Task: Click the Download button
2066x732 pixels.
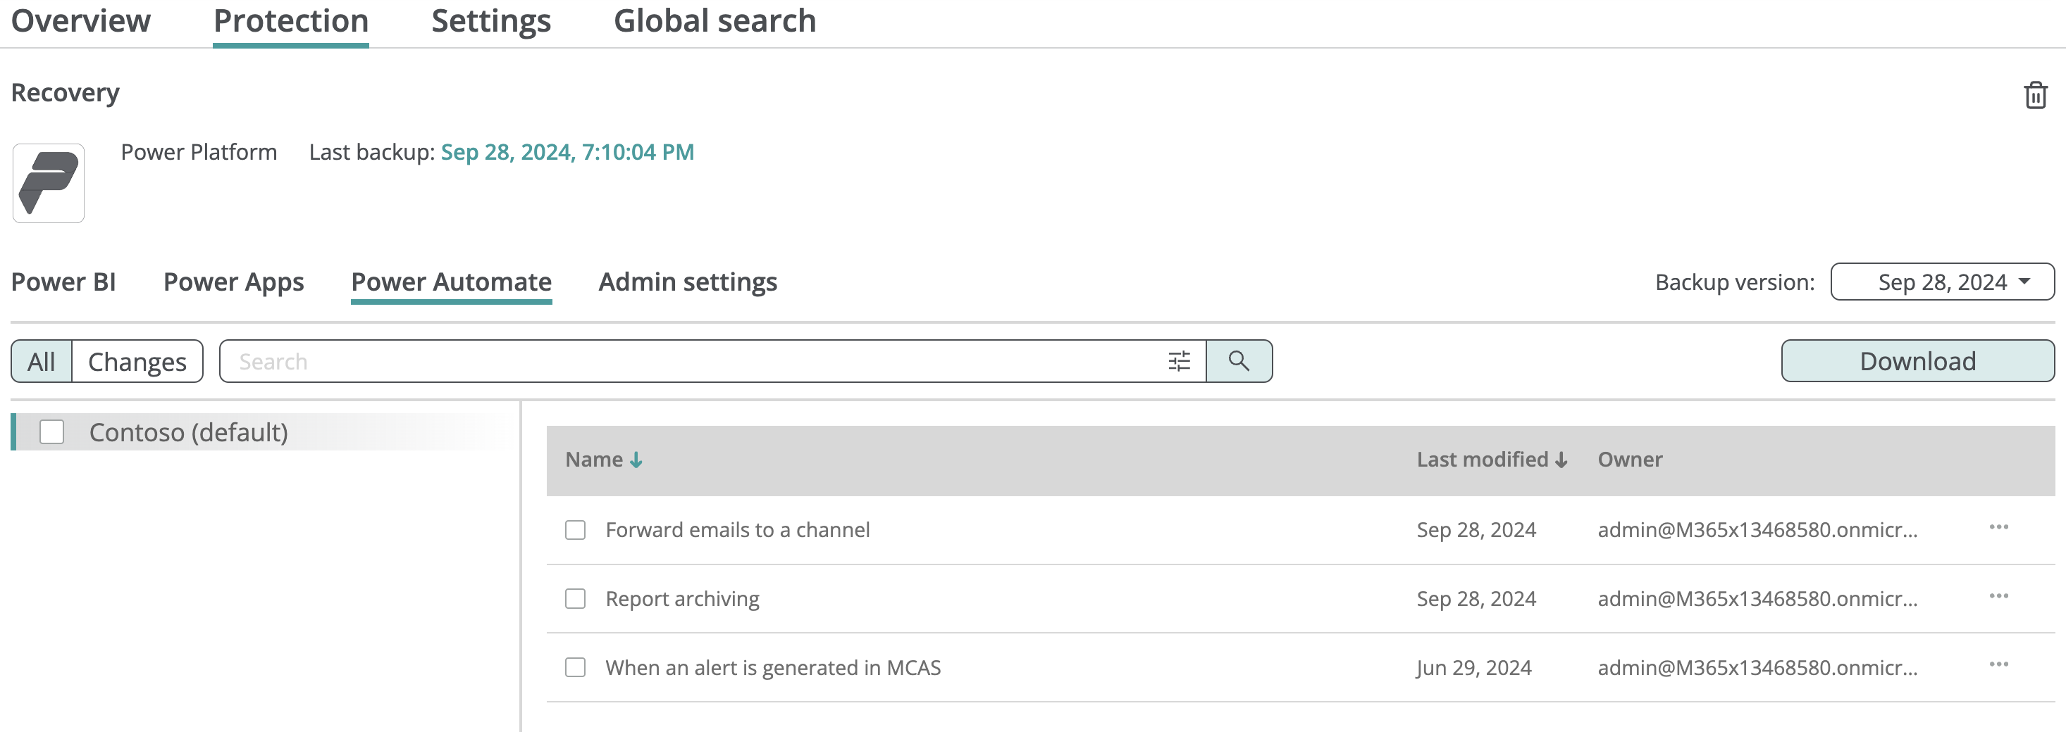Action: 1917,361
